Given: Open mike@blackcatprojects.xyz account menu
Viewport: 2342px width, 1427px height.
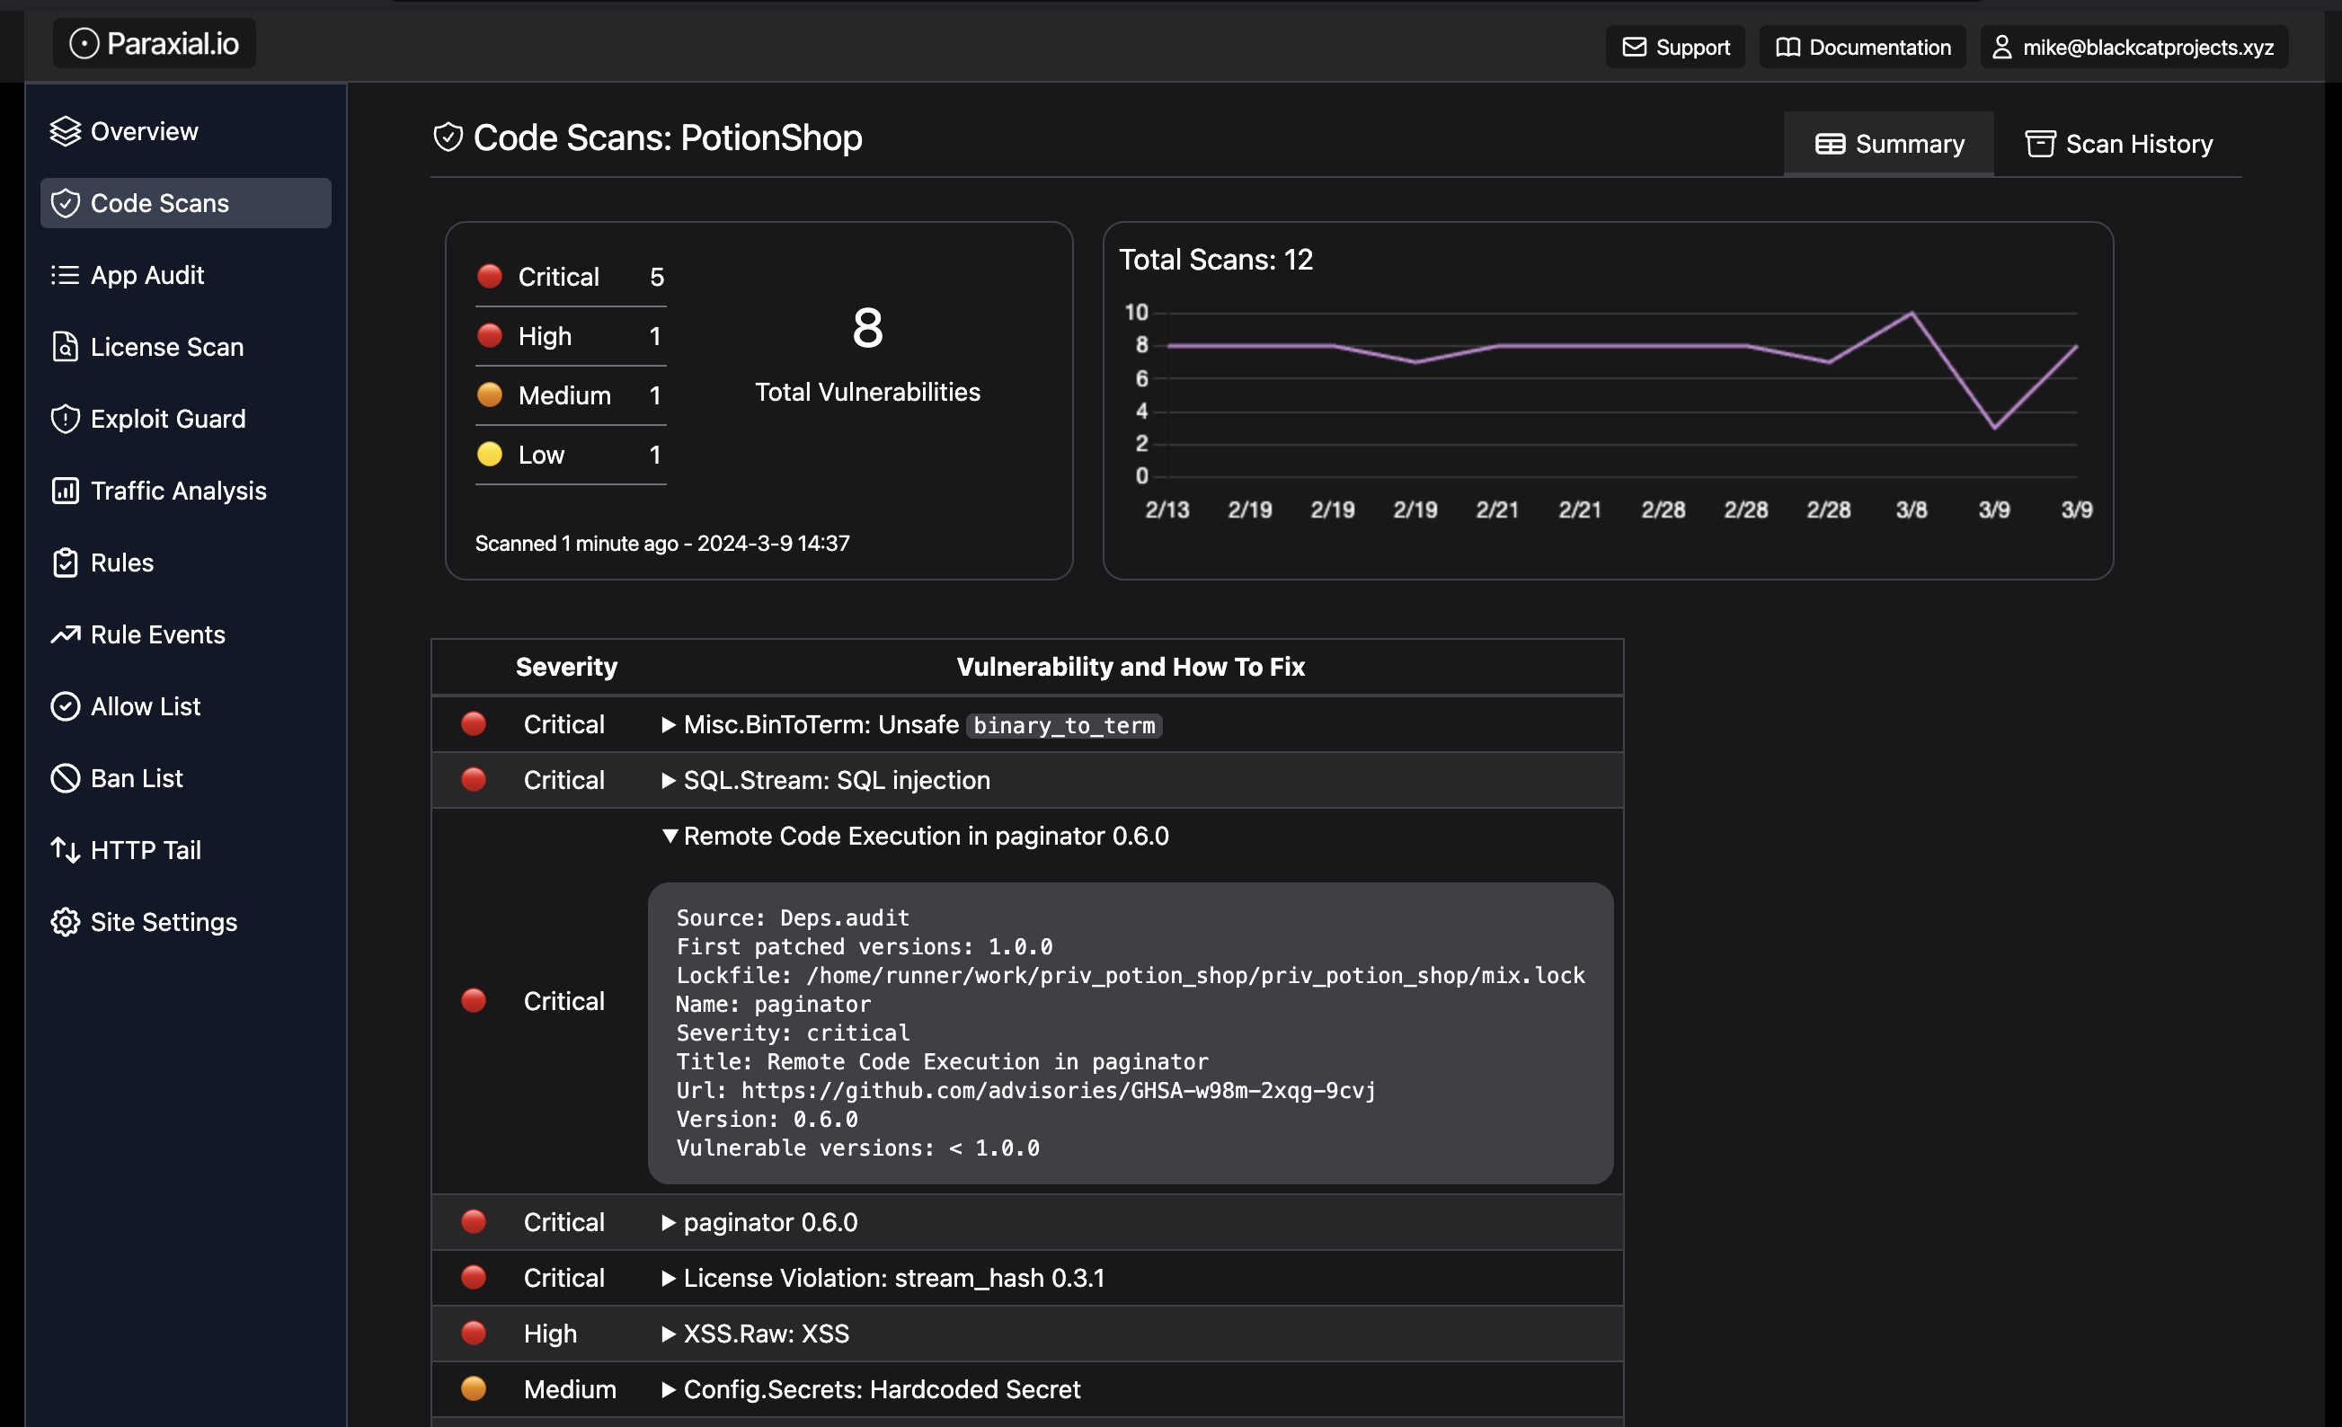Looking at the screenshot, I should pos(2134,47).
